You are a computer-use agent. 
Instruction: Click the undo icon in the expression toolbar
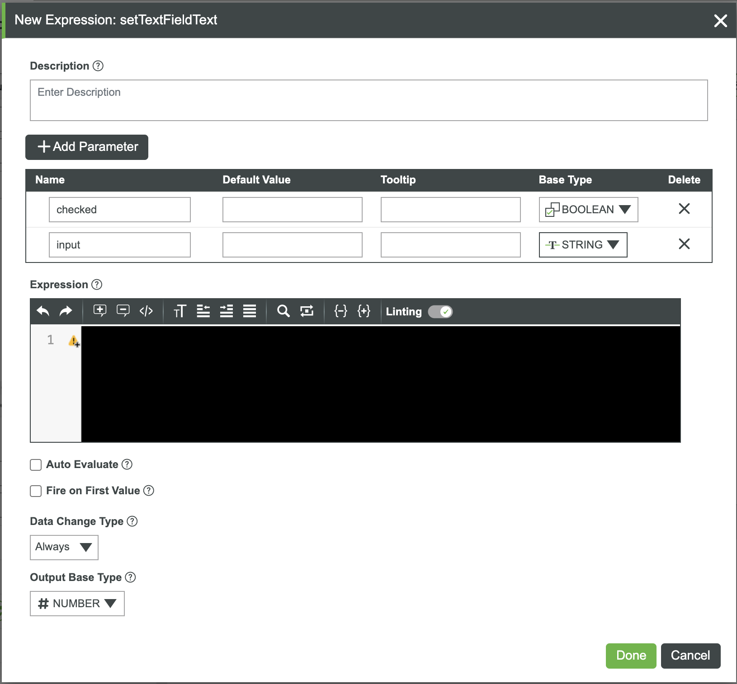pos(43,311)
